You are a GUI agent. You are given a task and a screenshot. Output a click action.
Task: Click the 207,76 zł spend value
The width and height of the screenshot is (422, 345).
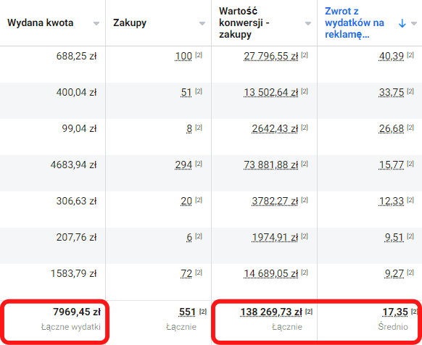click(x=76, y=237)
